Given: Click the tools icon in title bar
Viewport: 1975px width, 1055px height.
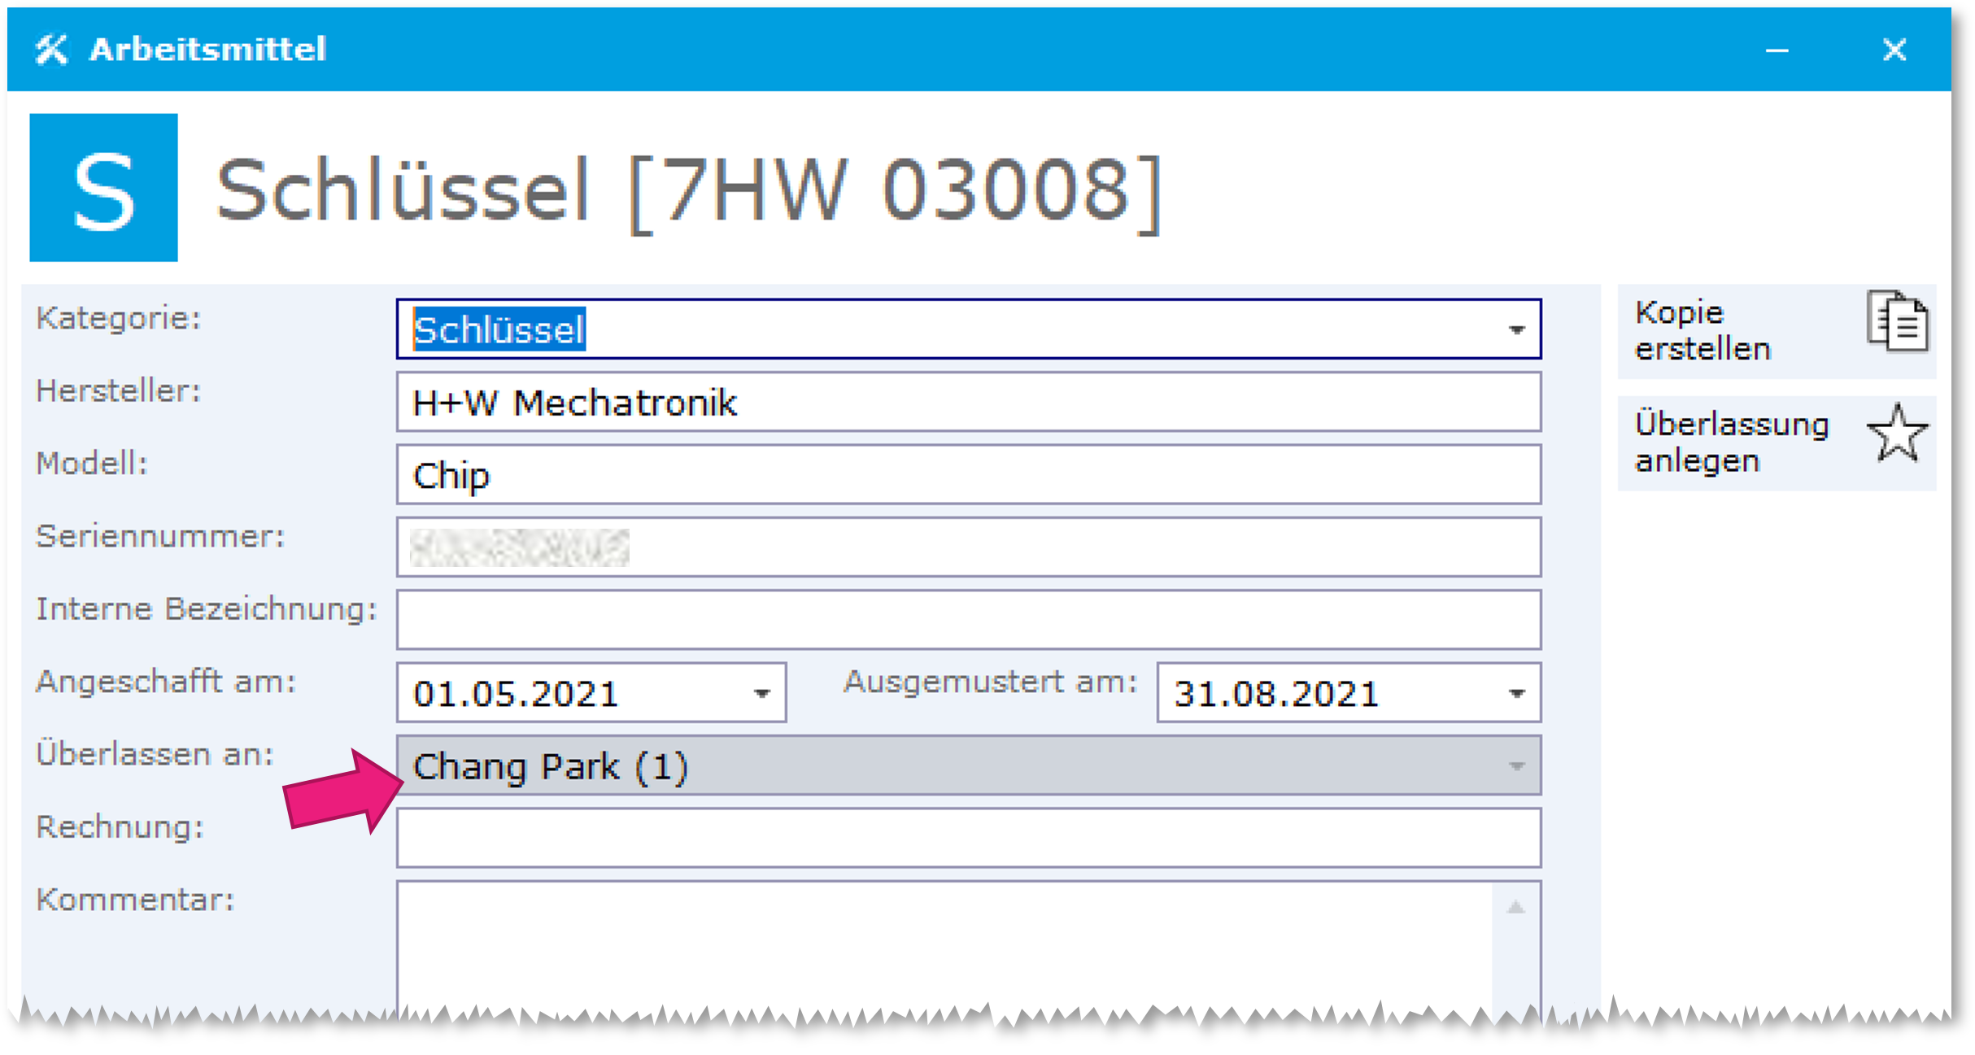Looking at the screenshot, I should point(51,50).
